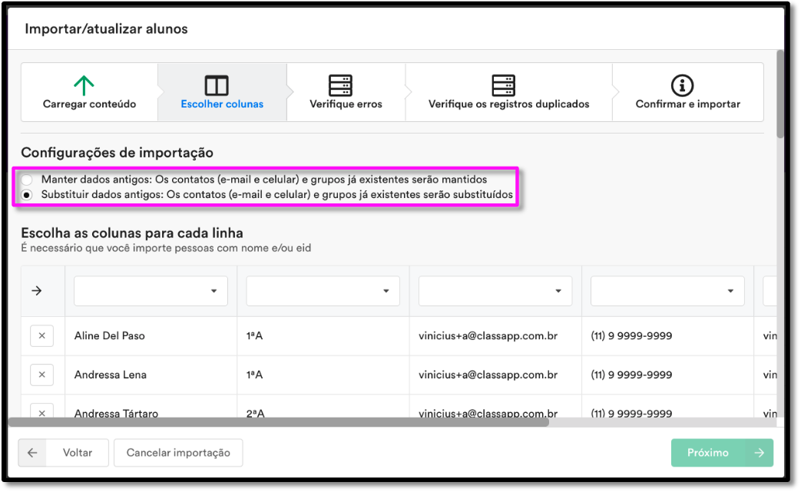Open the fourth column dropdown above phones
This screenshot has height=492, width=801.
[x=667, y=291]
